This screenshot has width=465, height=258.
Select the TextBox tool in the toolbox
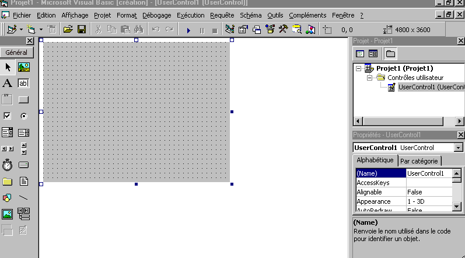[23, 83]
